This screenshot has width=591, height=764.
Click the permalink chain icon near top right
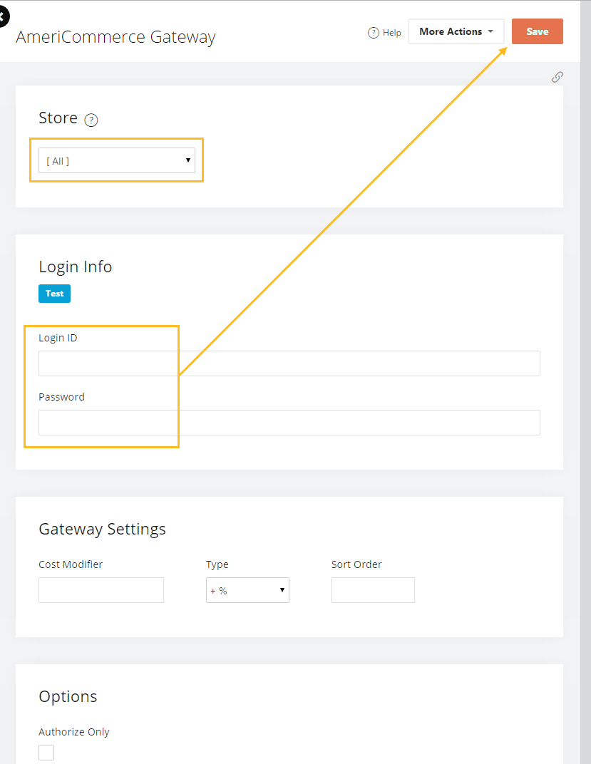click(557, 77)
